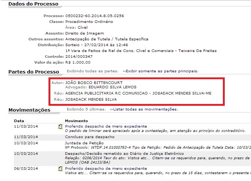Select process number 0500232-60.2014.8.05.0256
The image size is (251, 181).
94,16
